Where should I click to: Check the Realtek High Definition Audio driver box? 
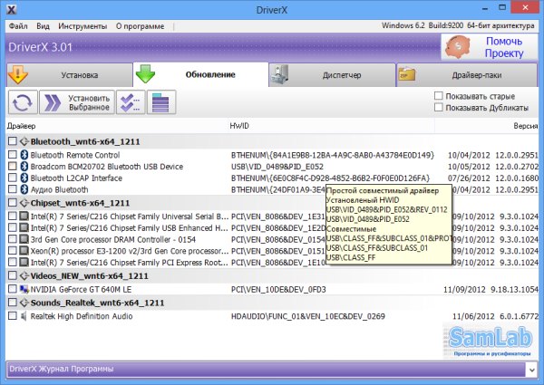tap(11, 316)
